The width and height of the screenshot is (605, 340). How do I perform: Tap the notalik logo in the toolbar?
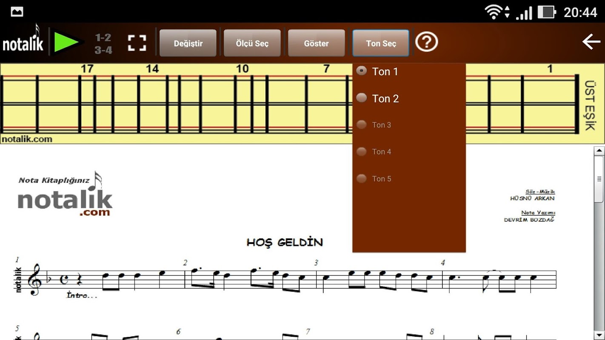[x=23, y=40]
